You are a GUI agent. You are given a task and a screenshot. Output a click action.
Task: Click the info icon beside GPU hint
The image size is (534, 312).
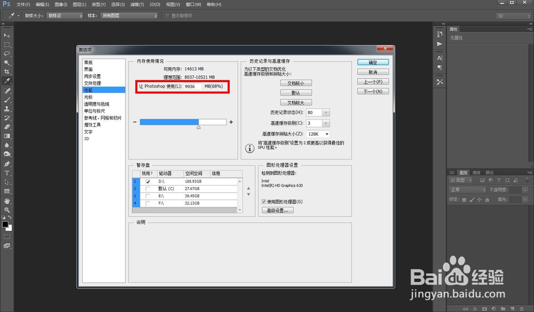pos(249,148)
